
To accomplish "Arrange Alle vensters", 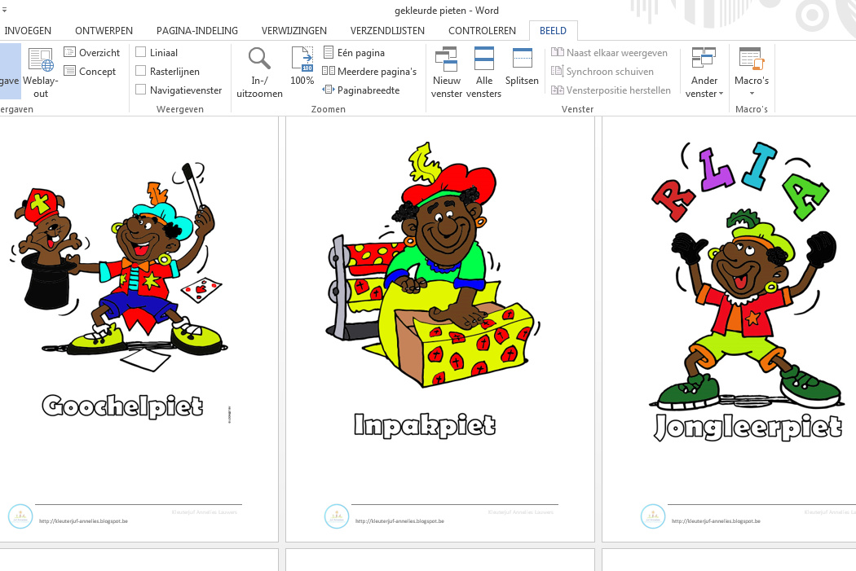I will tap(483, 72).
